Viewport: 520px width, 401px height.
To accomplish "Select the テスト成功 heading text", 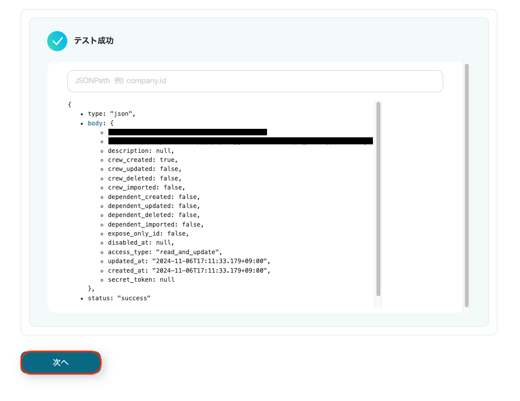I will click(x=94, y=41).
